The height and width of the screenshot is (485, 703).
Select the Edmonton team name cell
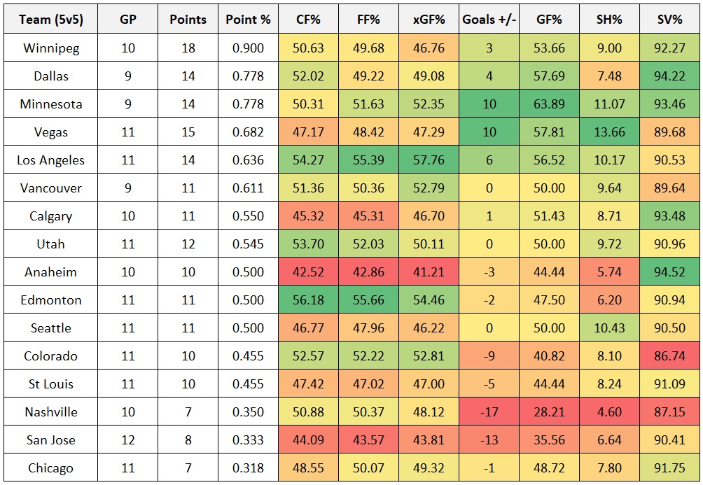tap(51, 300)
